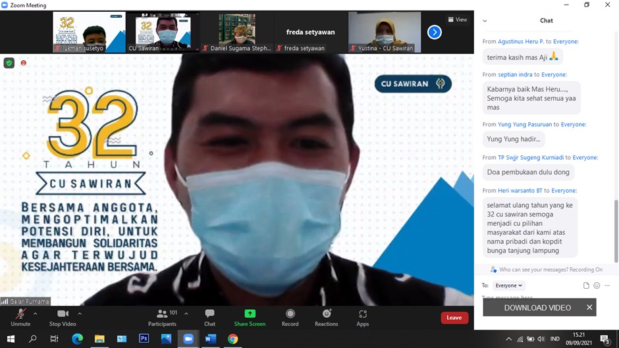Show hidden system tray icons
Viewport: 619px width, 348px height.
(x=509, y=339)
